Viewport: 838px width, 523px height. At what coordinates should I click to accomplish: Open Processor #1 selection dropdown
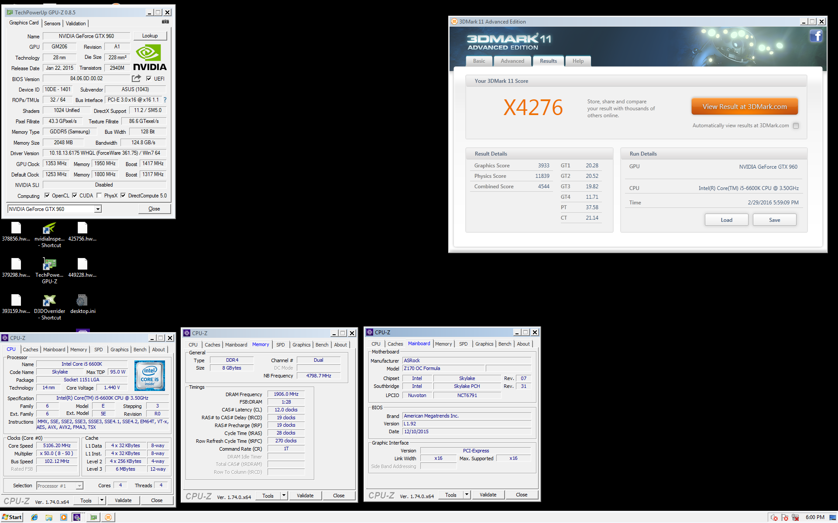(79, 486)
